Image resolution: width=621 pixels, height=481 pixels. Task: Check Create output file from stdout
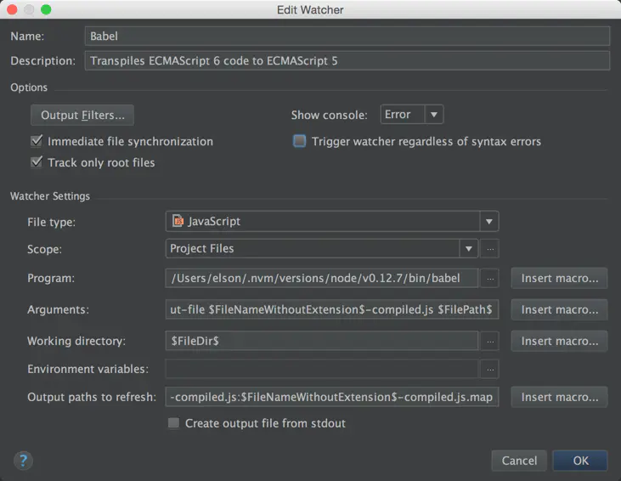click(173, 423)
